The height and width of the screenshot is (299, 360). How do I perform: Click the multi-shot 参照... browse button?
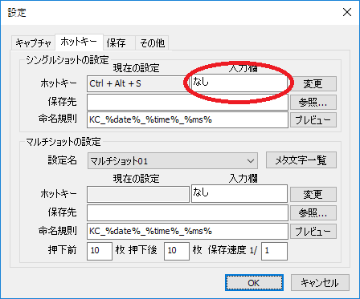313,213
